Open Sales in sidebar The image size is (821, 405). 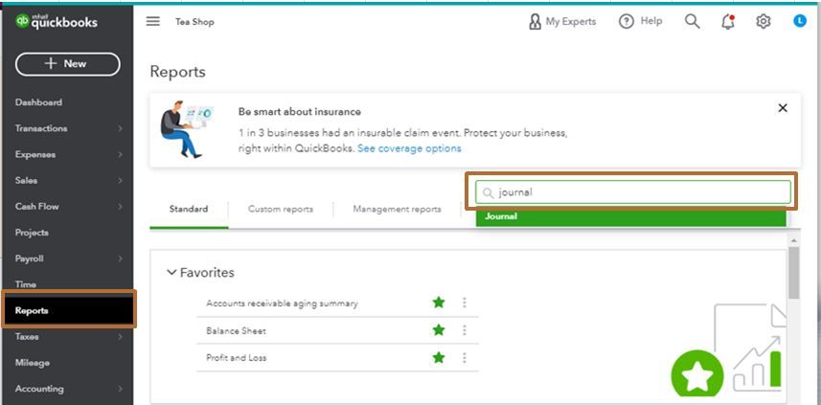click(26, 181)
